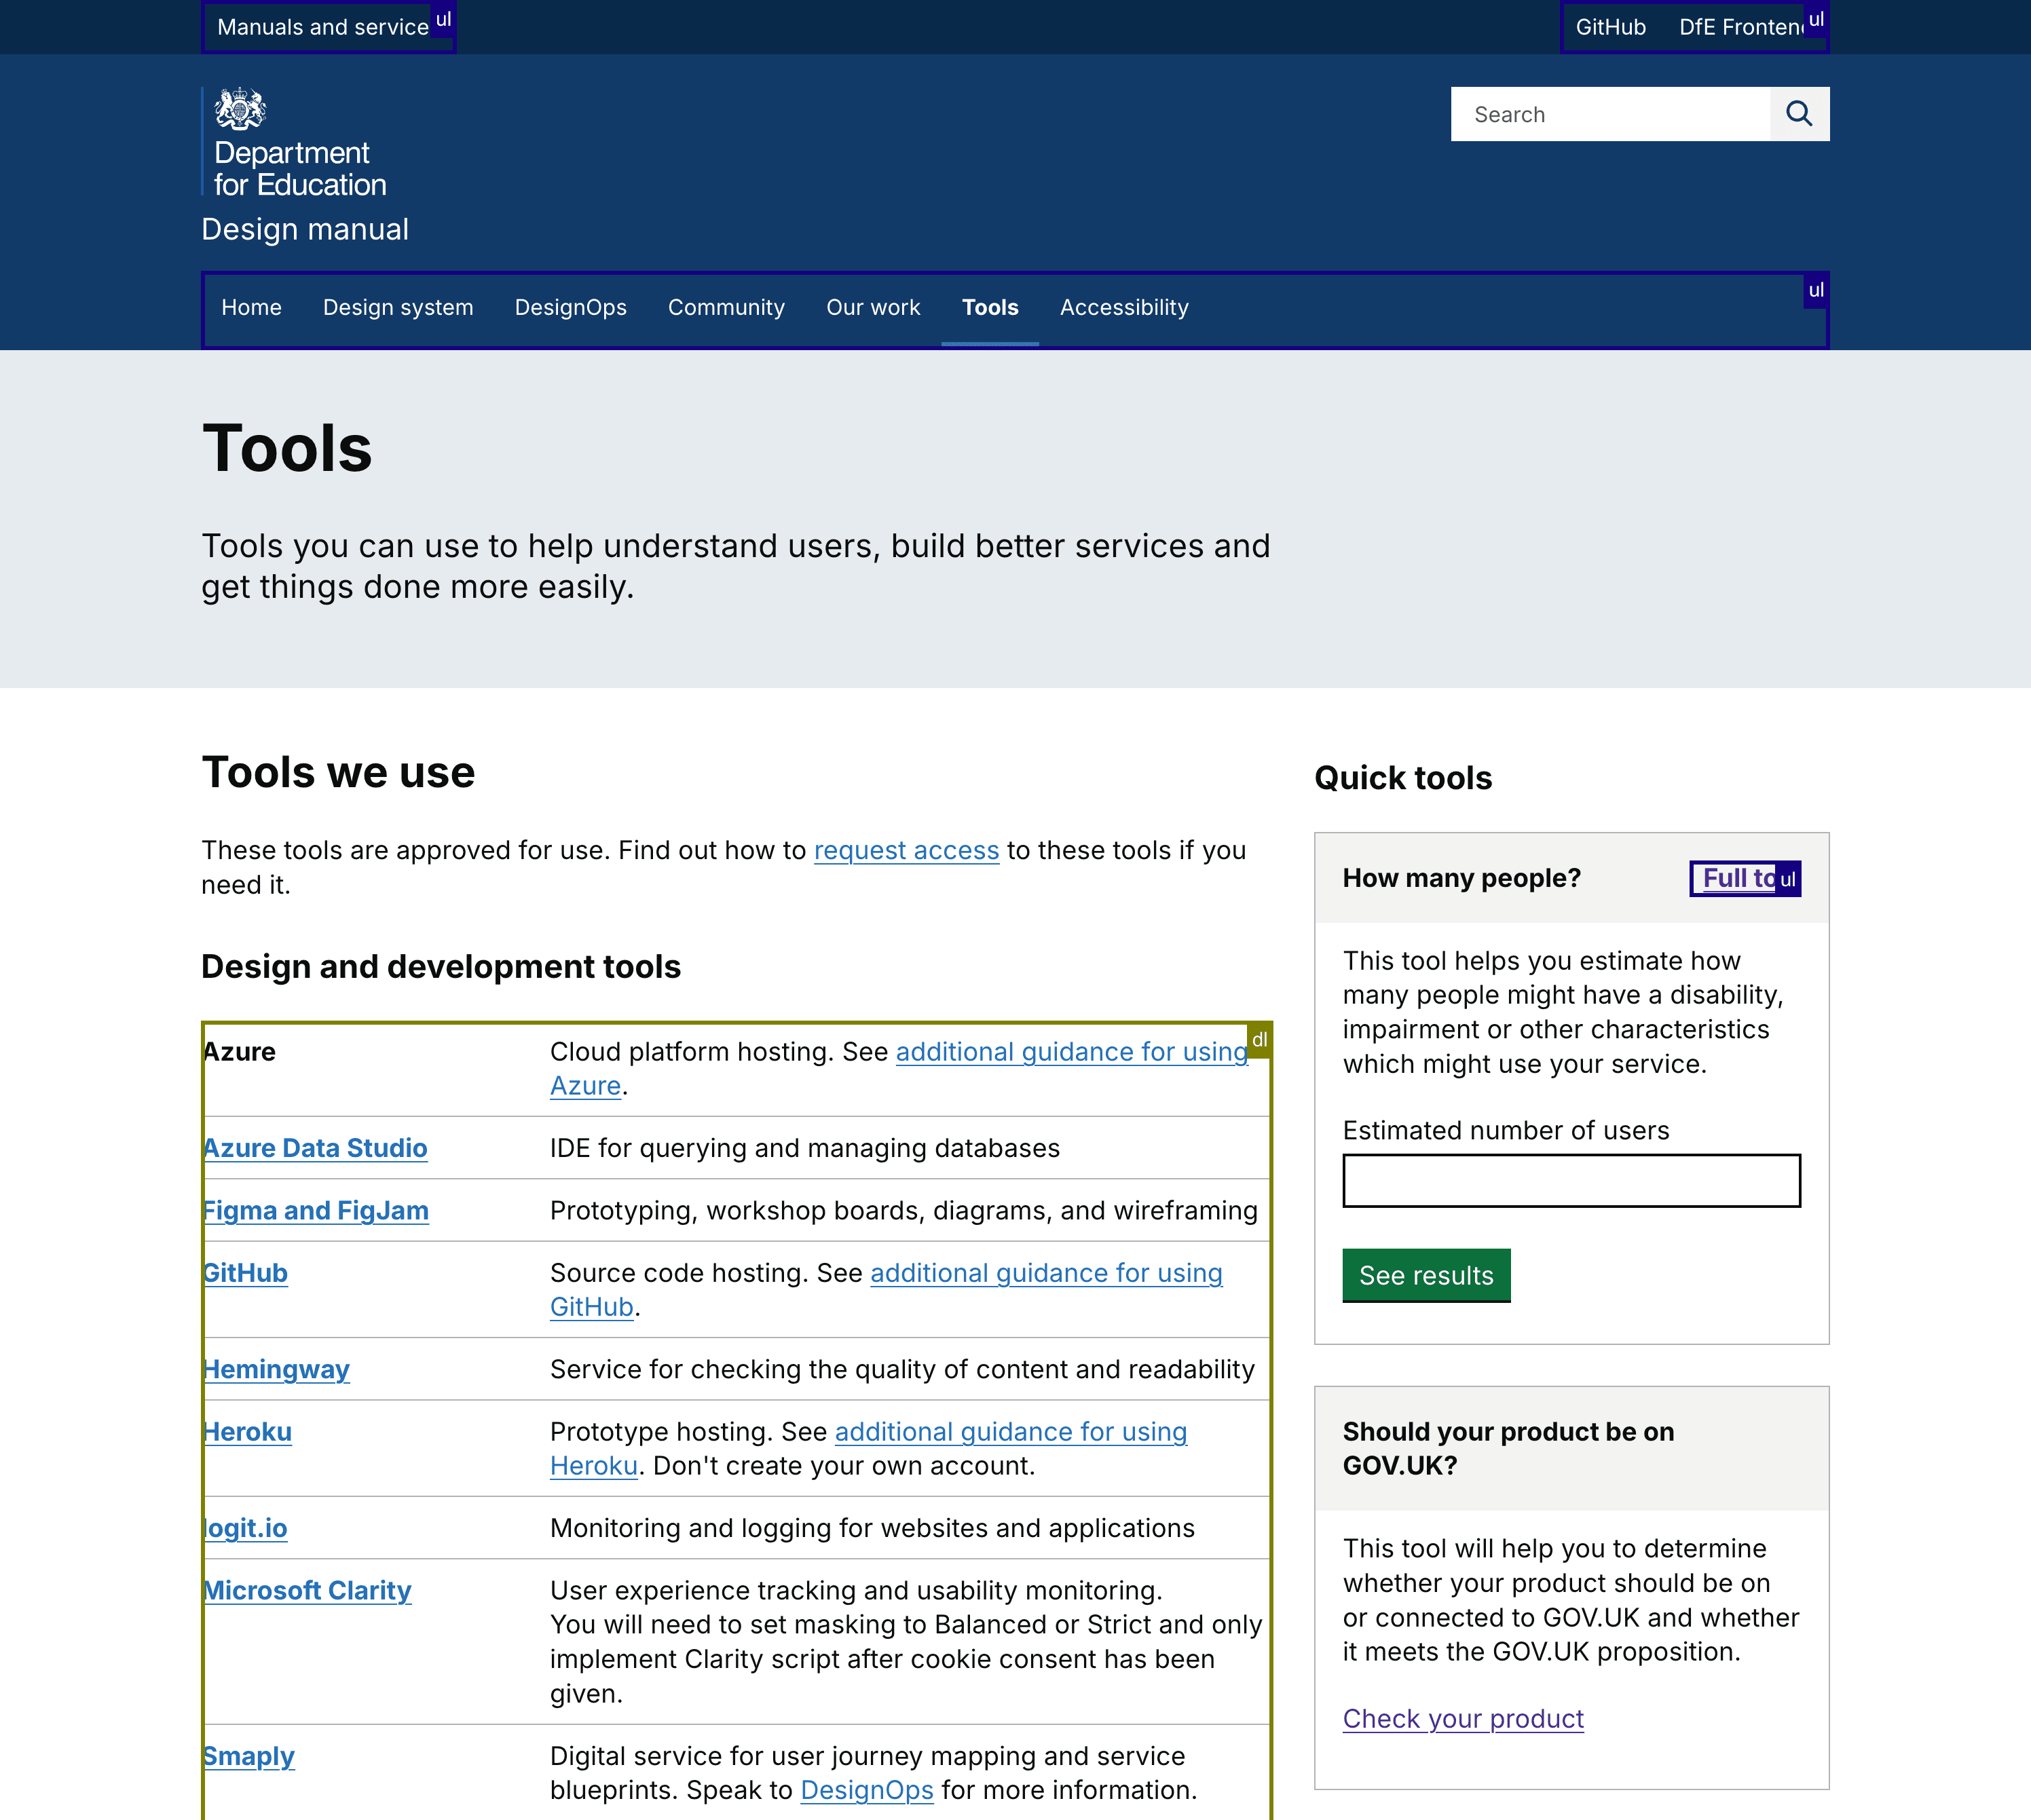Click 'IDE for querying and managing databases' text
The image size is (2031, 1820).
(x=804, y=1148)
